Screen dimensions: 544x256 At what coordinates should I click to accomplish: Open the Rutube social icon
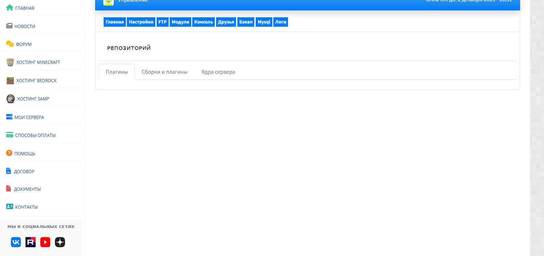tap(30, 242)
